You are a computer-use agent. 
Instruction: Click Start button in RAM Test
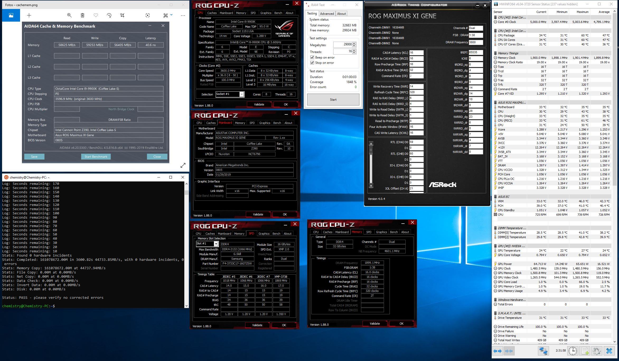(333, 100)
